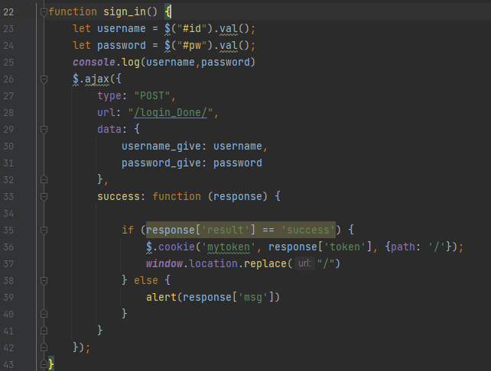This screenshot has width=491, height=371.
Task: Click fold end marker on line 32
Action: tap(44, 179)
